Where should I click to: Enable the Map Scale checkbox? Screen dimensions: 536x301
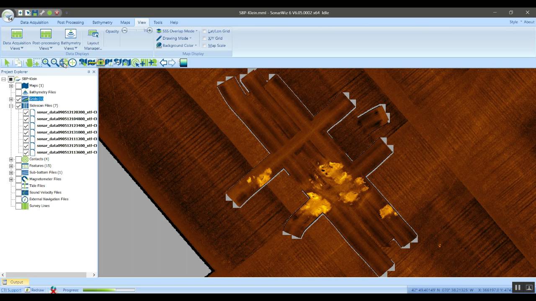tap(204, 45)
